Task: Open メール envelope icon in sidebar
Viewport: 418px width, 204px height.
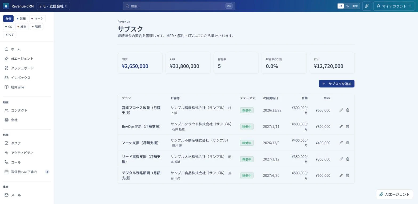Action: [6, 195]
